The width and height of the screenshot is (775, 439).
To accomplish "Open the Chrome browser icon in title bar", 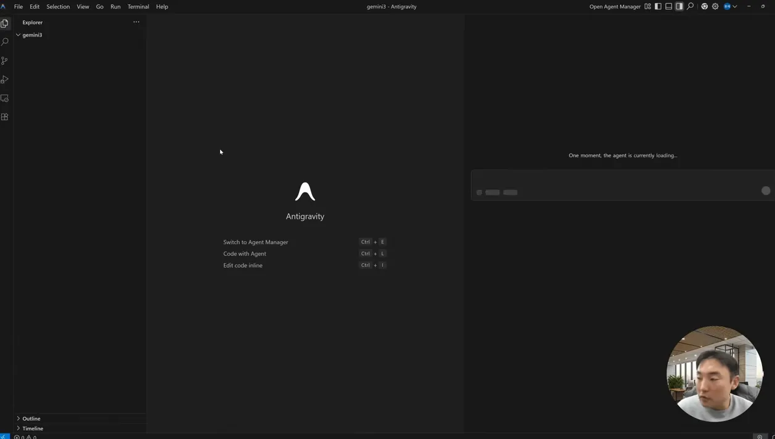I will 705,6.
